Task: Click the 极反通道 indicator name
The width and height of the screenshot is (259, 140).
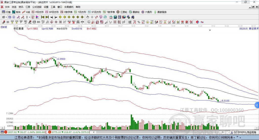Action: [x=18, y=29]
